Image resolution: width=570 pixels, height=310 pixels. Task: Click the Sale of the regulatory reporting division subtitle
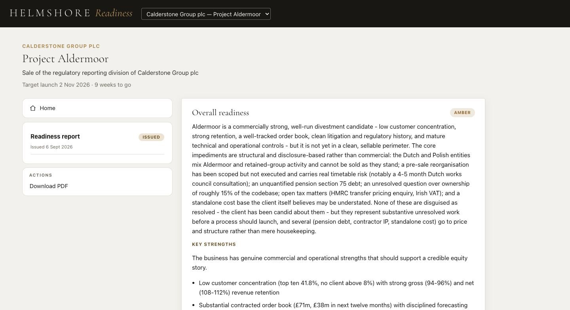[x=110, y=73]
